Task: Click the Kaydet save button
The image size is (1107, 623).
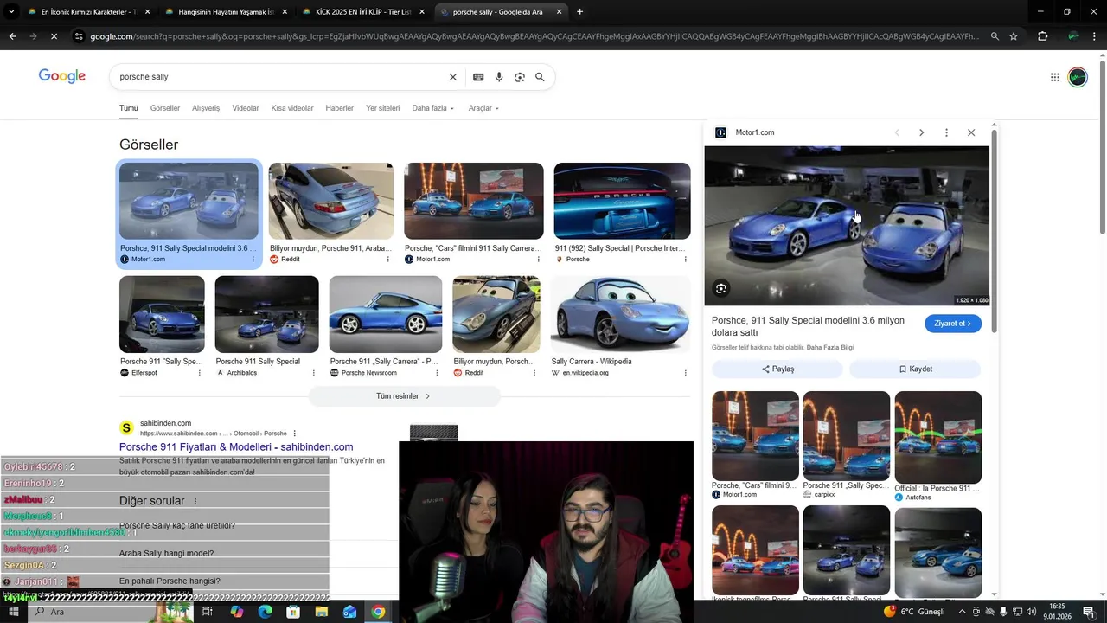Action: point(915,369)
